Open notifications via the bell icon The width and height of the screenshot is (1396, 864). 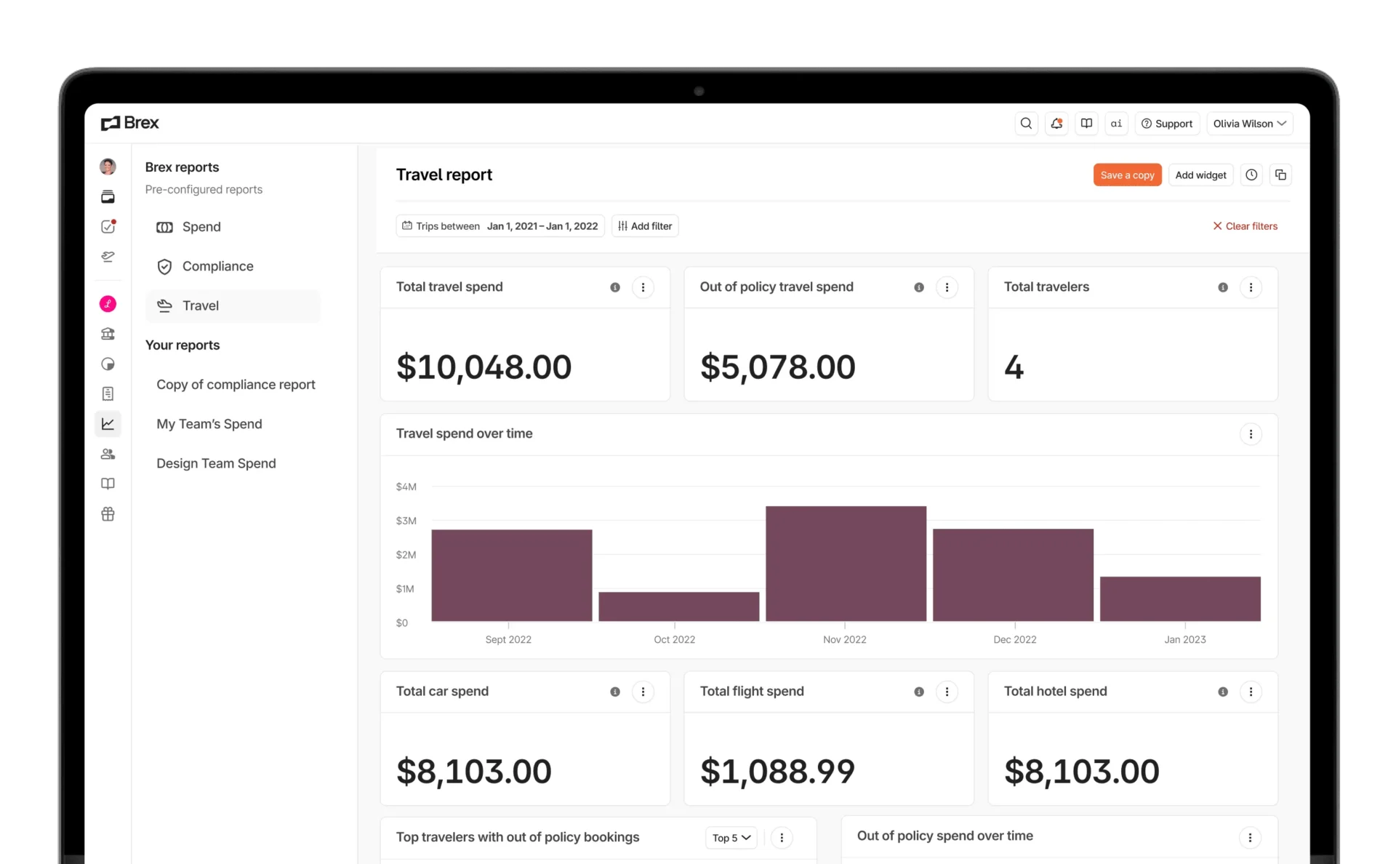pos(1056,124)
